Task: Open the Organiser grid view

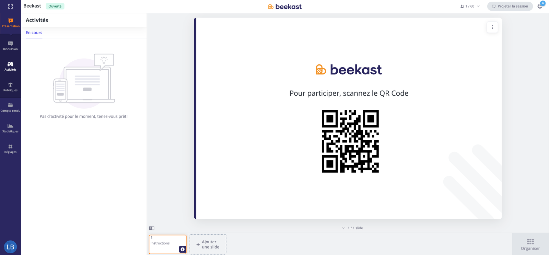Action: point(530,244)
